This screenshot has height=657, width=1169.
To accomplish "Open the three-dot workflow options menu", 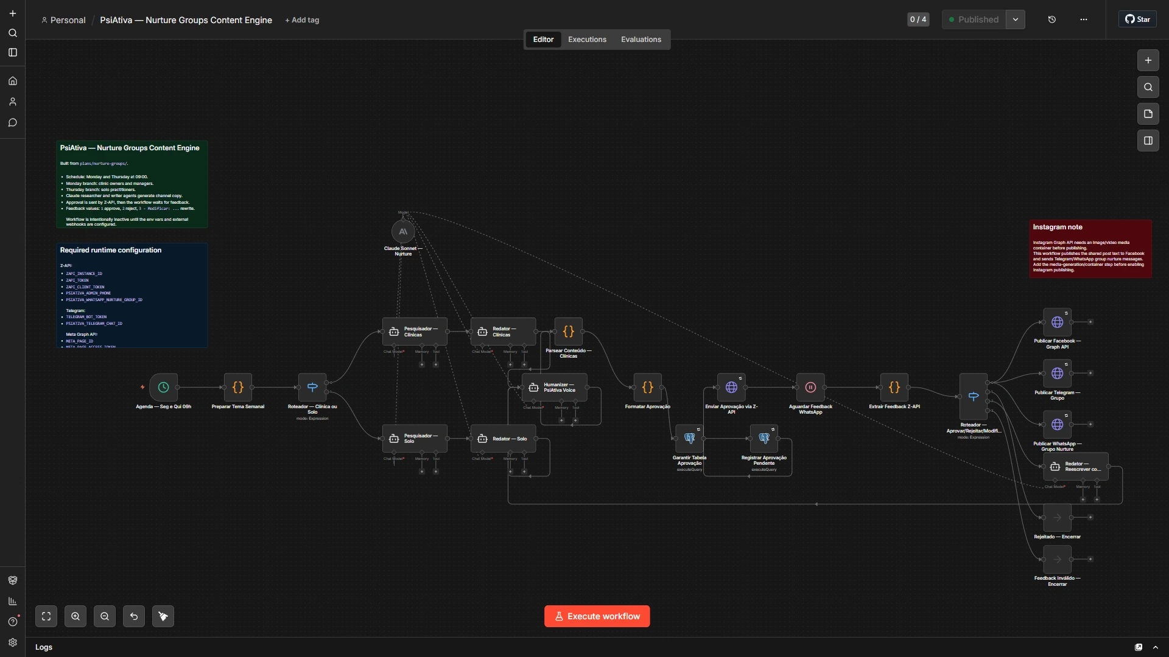I will coord(1084,19).
